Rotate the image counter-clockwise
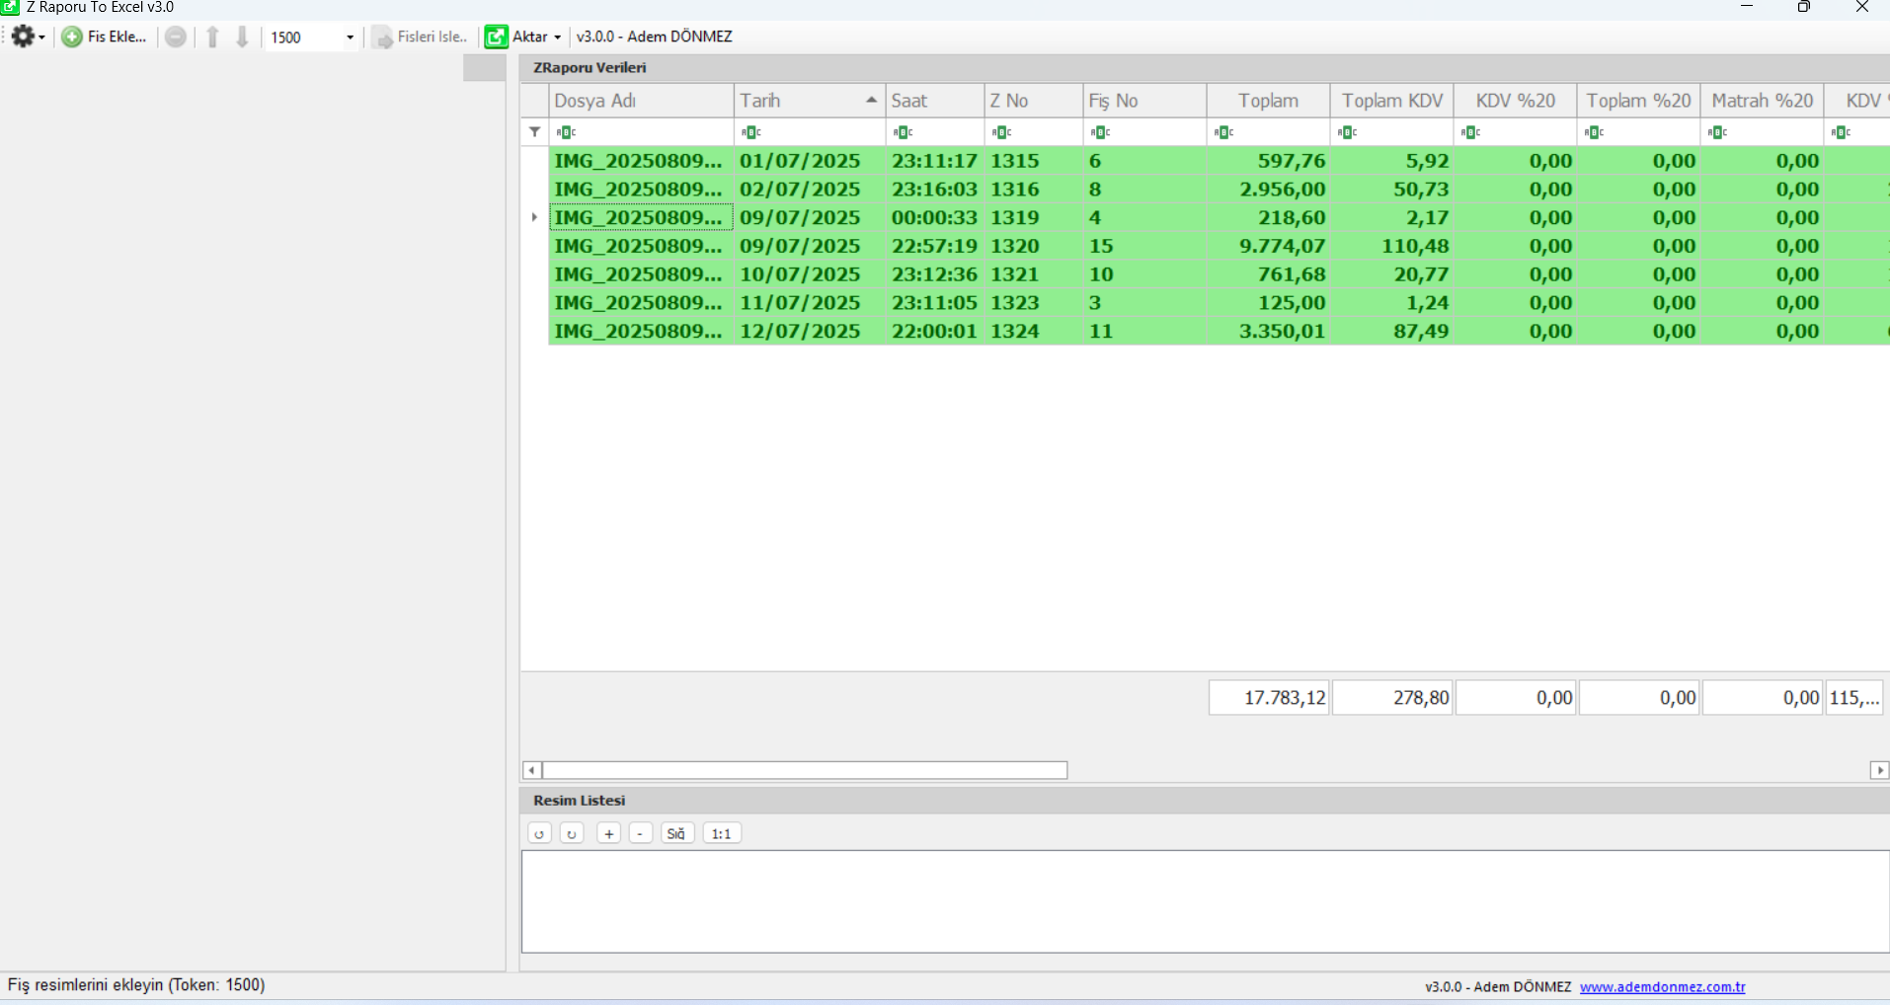Viewport: 1890px width, 1005px height. [539, 834]
